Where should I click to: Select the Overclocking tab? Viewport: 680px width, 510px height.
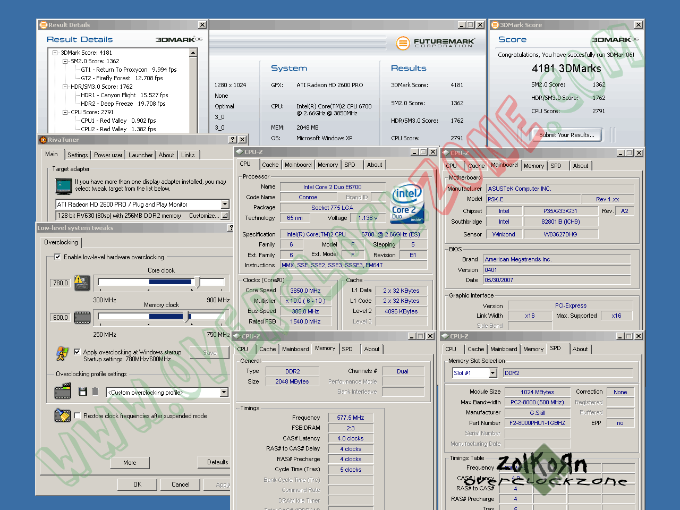pos(61,242)
